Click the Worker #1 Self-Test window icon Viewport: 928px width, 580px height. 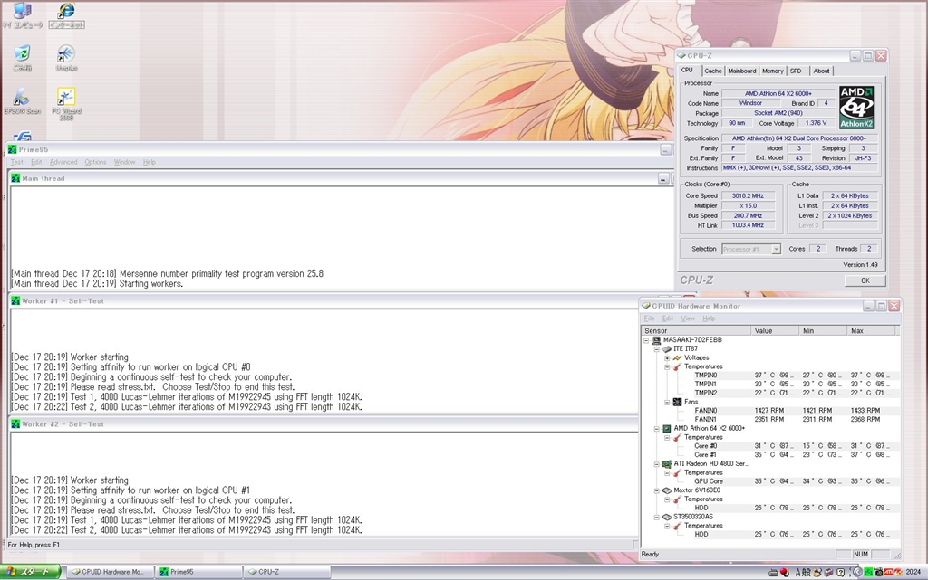15,300
